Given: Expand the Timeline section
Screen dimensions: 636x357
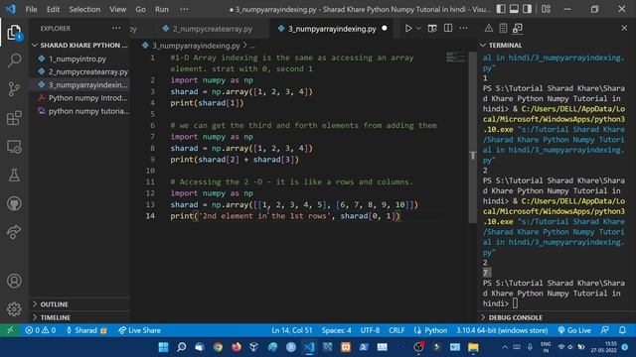Looking at the screenshot, I should point(79,317).
